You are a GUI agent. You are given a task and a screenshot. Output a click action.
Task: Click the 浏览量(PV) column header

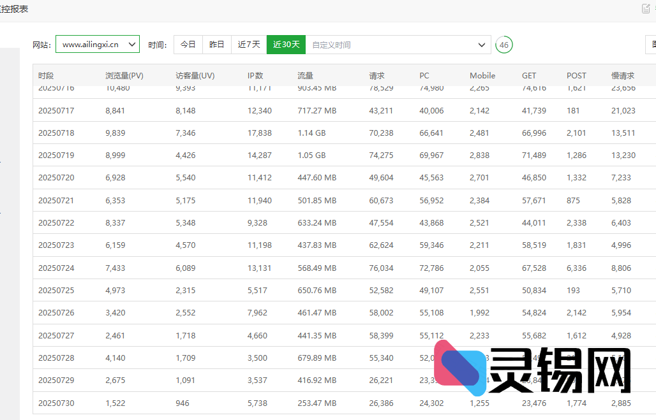click(x=124, y=75)
